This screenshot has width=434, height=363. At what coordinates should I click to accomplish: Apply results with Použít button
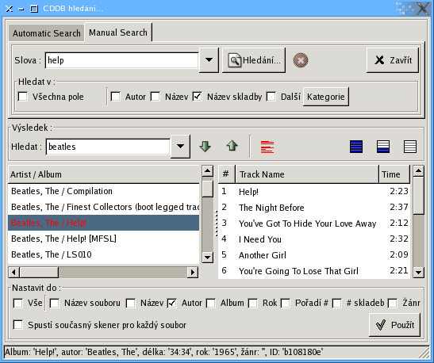[x=394, y=325]
